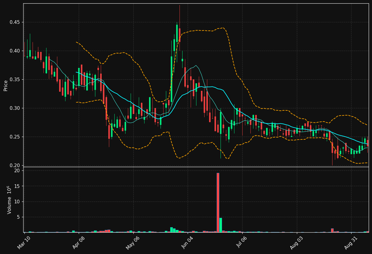Screen dimensions: 372x254
Task: Click the volume tick label 10
Action: [17, 202]
